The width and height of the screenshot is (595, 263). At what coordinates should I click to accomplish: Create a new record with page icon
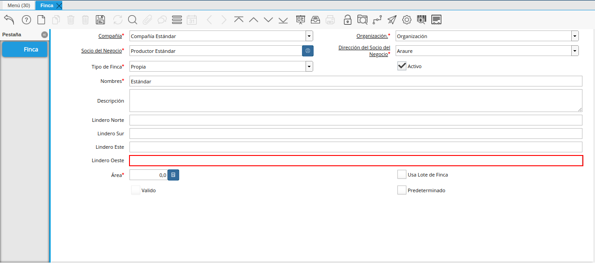pyautogui.click(x=41, y=20)
